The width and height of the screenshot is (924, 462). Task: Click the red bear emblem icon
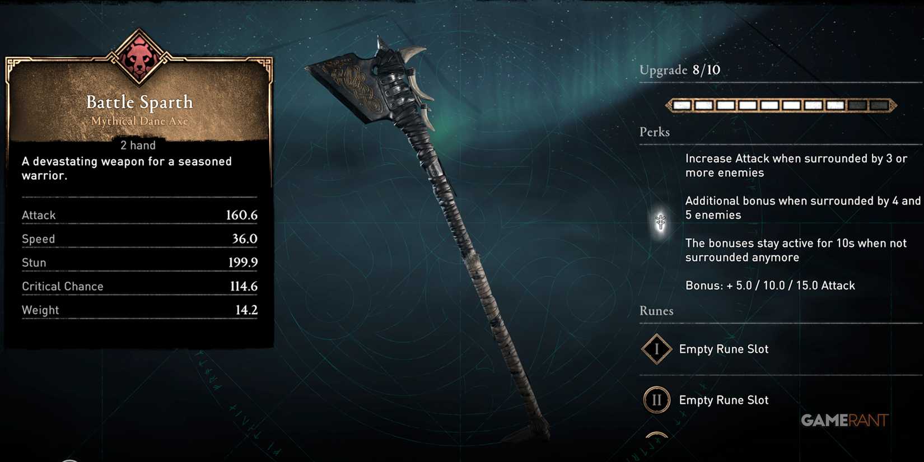coord(139,57)
